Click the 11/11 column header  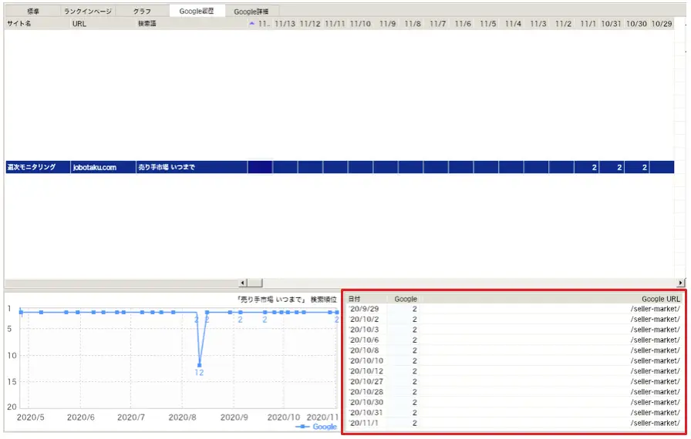point(335,24)
